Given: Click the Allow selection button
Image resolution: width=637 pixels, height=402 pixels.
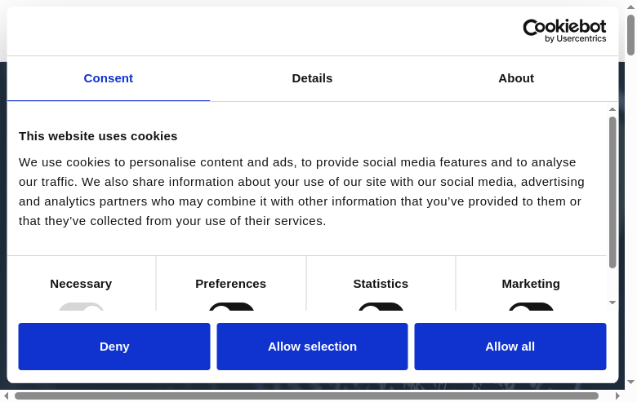Looking at the screenshot, I should (312, 347).
